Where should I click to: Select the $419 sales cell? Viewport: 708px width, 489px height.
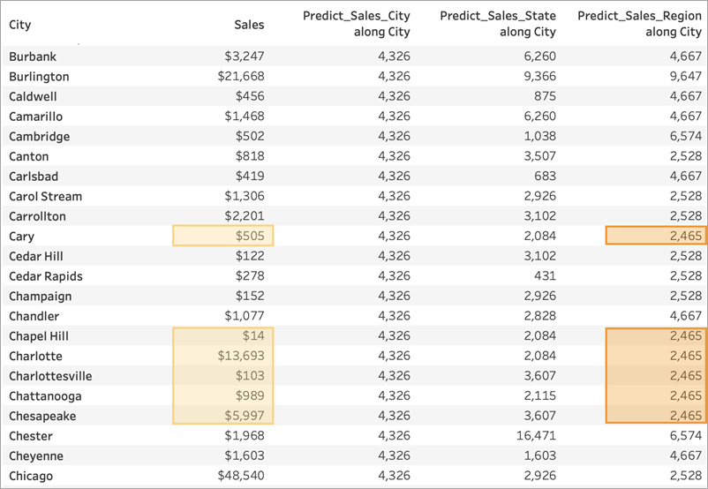pyautogui.click(x=250, y=176)
